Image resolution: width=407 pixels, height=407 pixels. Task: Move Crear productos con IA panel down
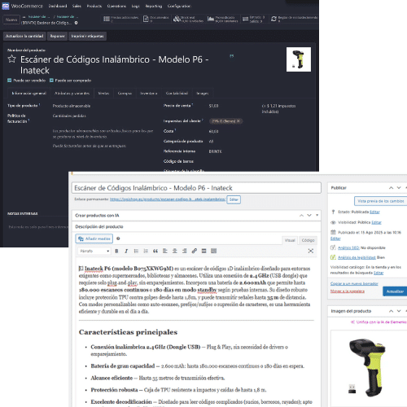[x=309, y=215]
